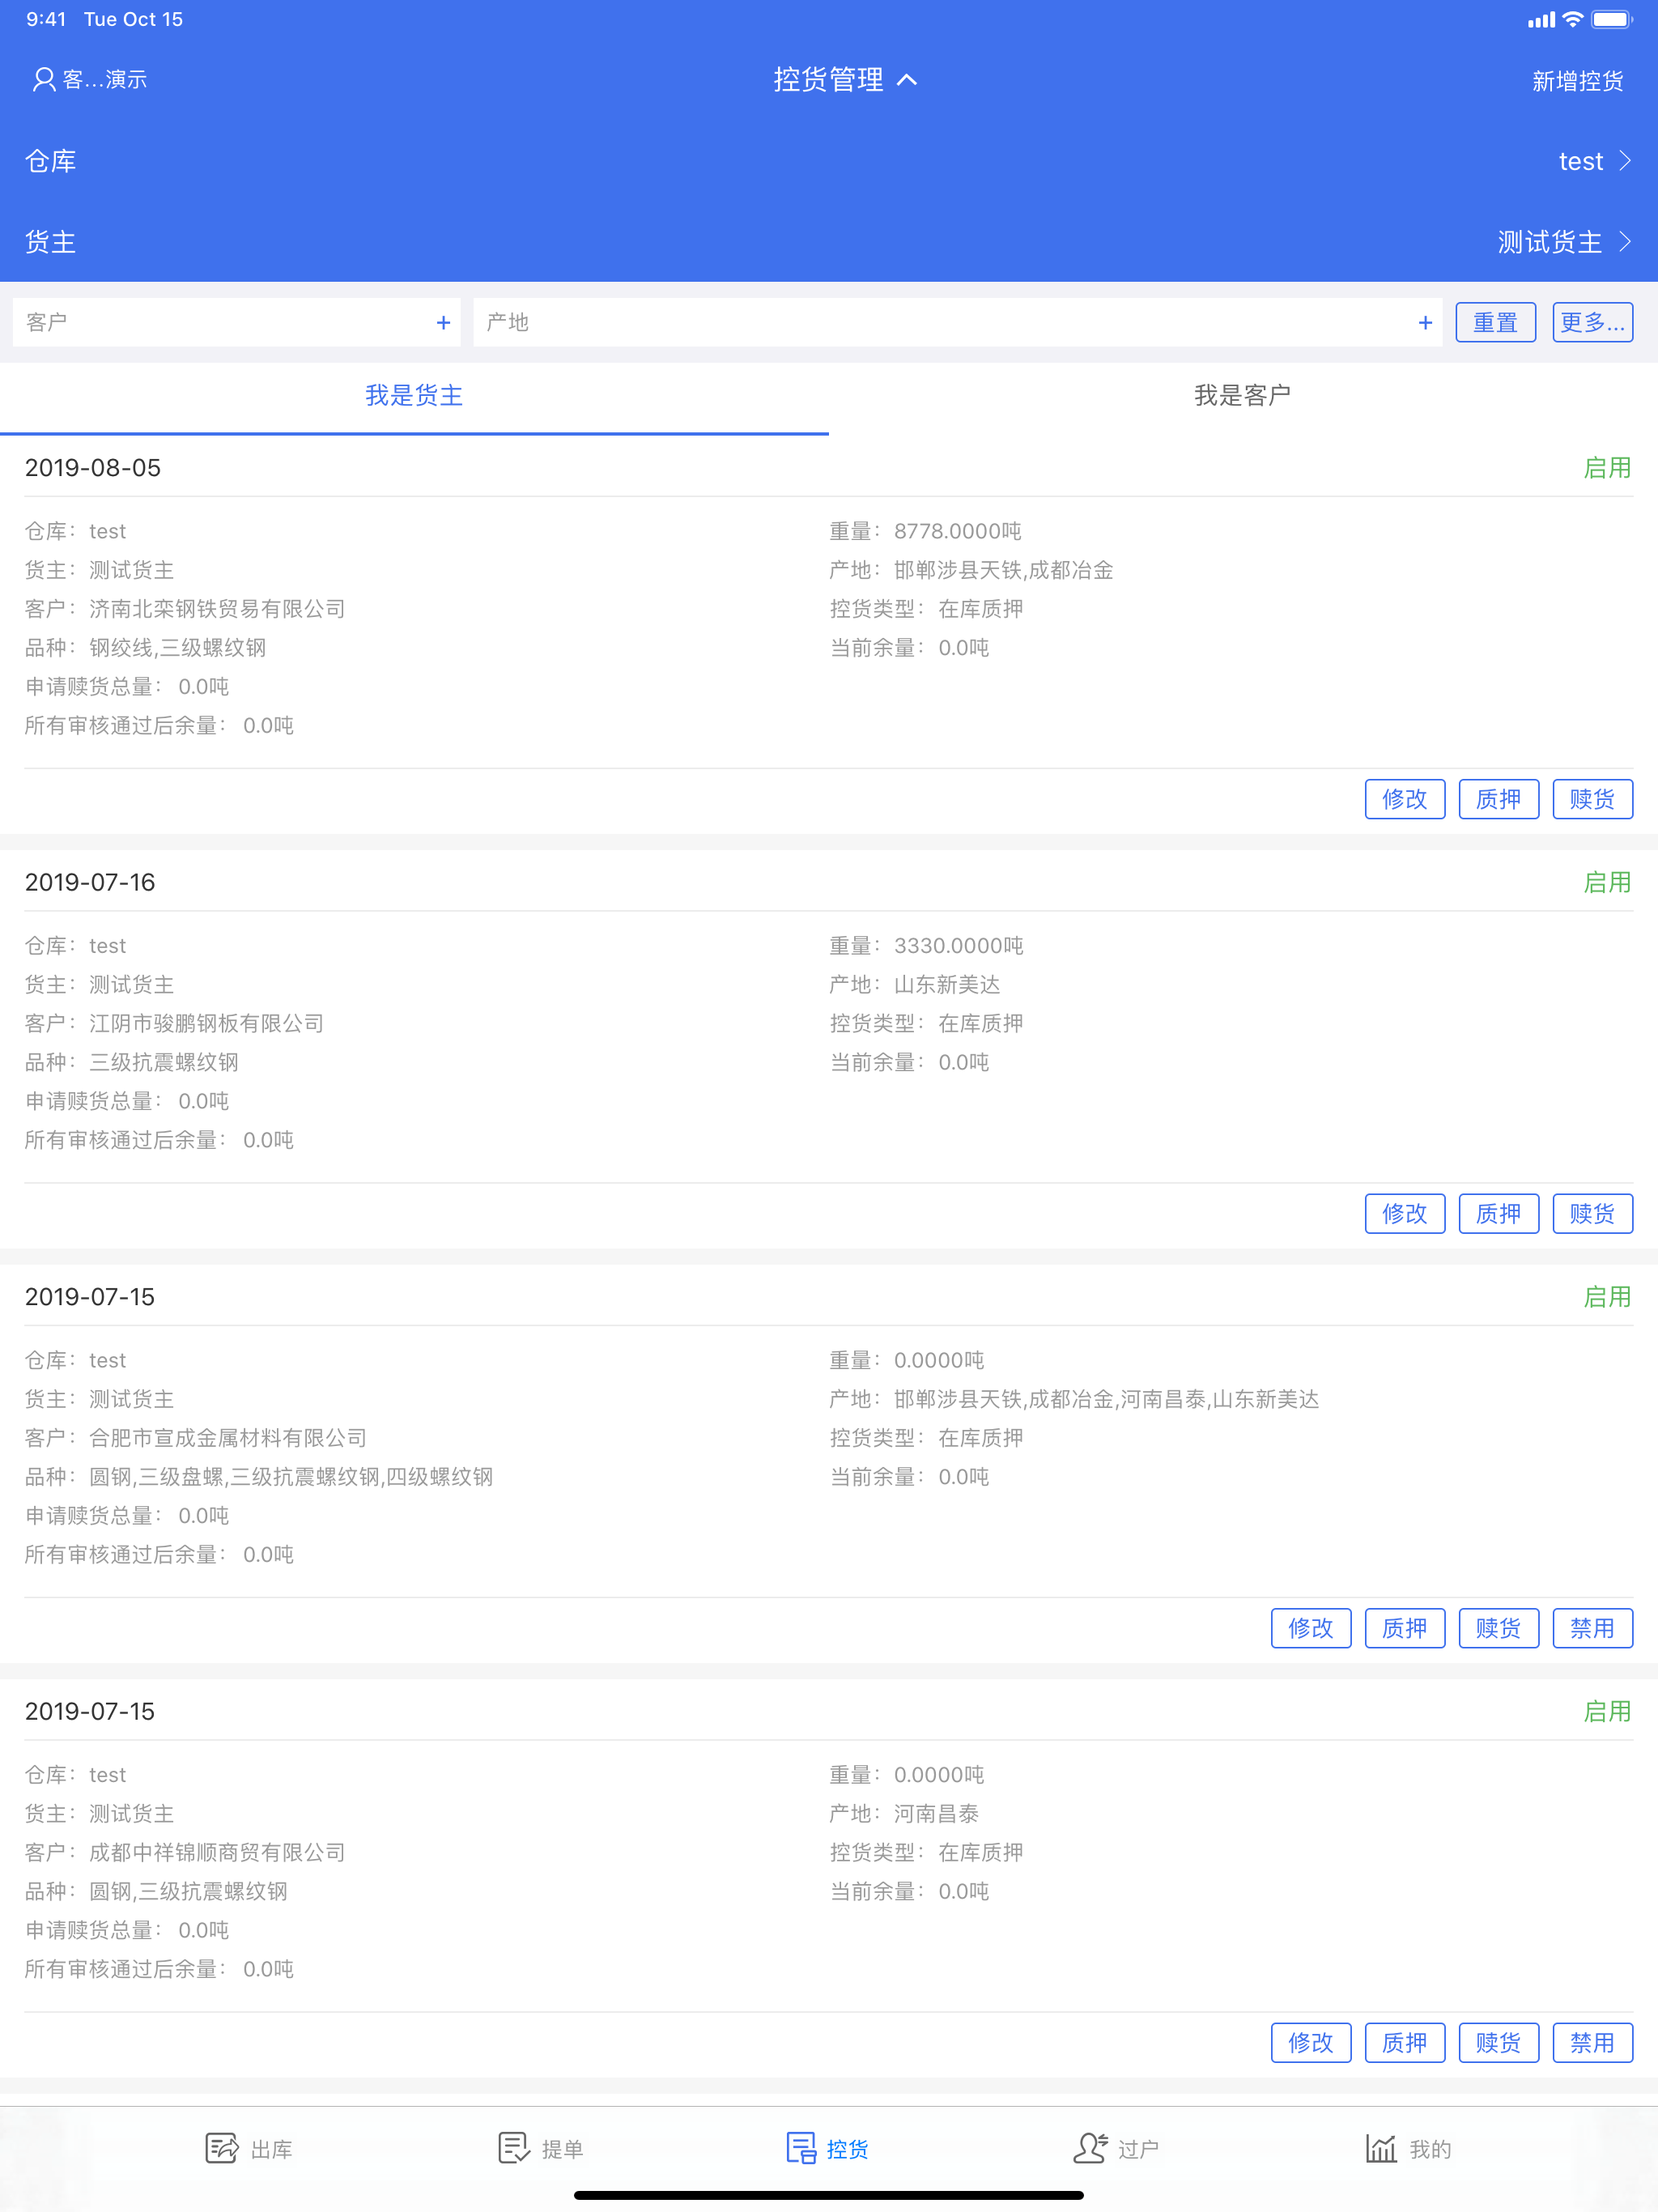The height and width of the screenshot is (2212, 1658).
Task: Click 修改 on the 2019-08-05 record
Action: pyautogui.click(x=1405, y=799)
